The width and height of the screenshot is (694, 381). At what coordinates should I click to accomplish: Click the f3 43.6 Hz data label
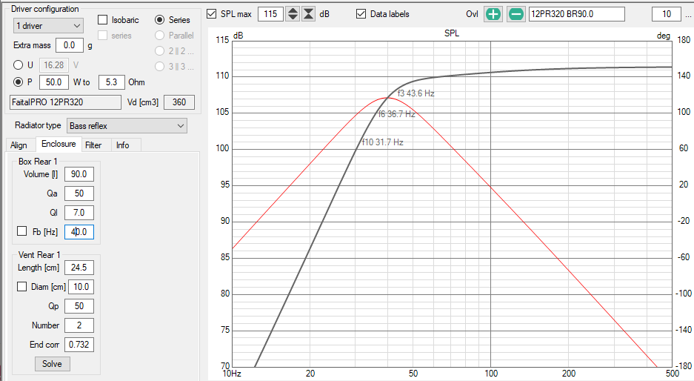coord(416,93)
